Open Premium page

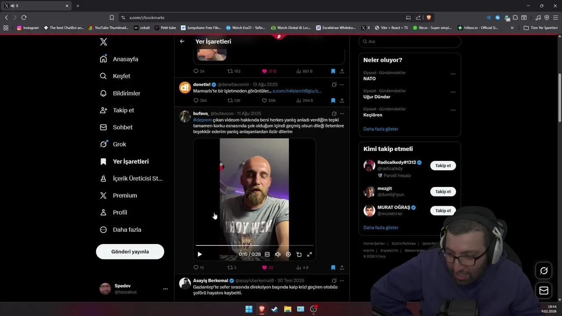118,195
